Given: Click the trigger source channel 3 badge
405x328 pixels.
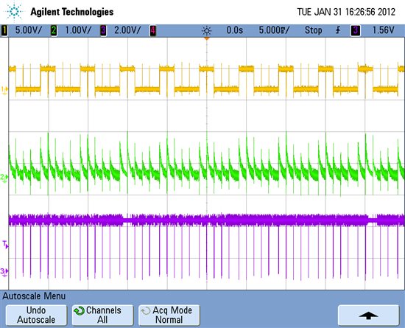Looking at the screenshot, I should tap(356, 30).
